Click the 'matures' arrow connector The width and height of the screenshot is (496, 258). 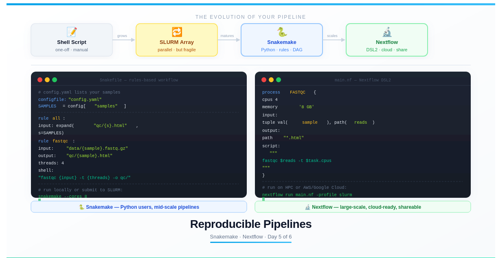(229, 40)
